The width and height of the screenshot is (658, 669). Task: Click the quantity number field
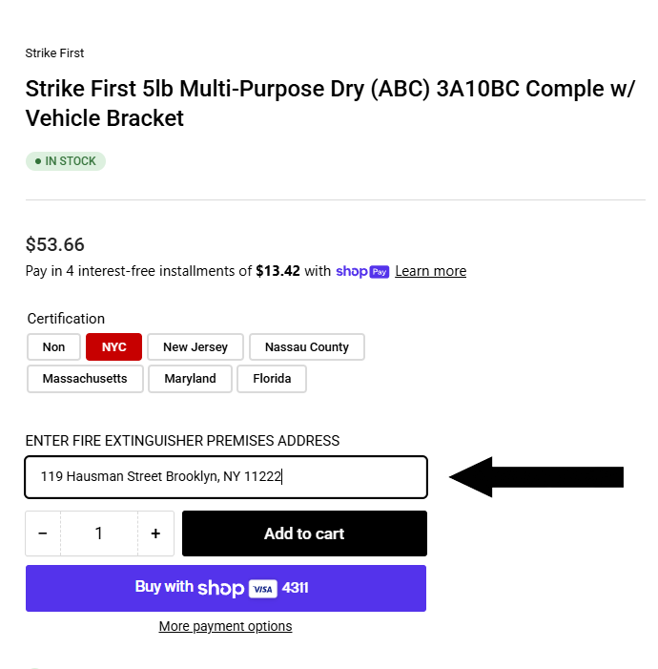tap(99, 533)
